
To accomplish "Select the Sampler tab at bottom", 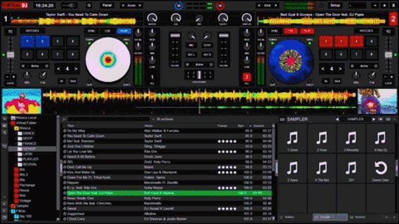I will [x=330, y=217].
